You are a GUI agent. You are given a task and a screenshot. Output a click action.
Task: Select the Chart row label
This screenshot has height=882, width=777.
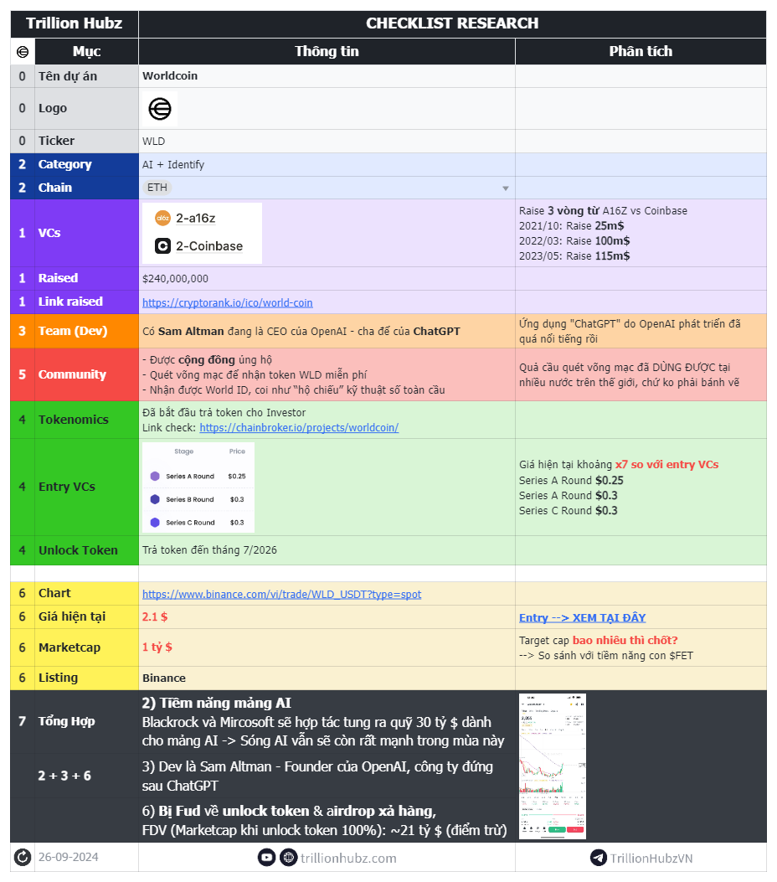pyautogui.click(x=86, y=593)
